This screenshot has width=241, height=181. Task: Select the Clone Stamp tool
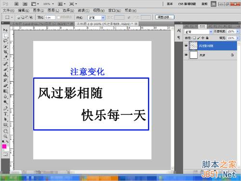tap(5, 74)
